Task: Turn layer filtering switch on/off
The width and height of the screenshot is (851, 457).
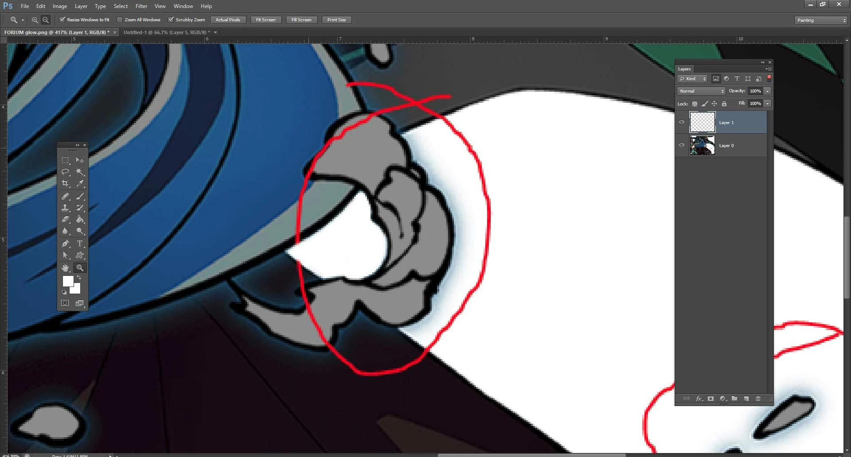Action: 769,78
